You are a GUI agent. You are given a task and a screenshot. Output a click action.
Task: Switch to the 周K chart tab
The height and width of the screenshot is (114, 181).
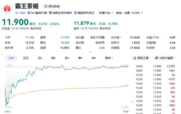(x=54, y=58)
